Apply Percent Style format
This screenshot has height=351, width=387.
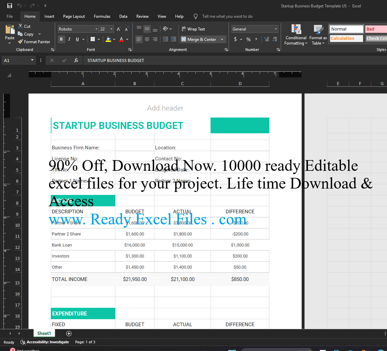pyautogui.click(x=249, y=39)
